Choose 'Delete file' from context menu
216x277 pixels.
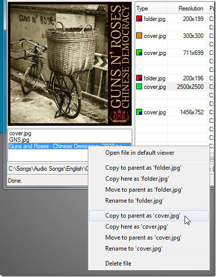pos(149,264)
